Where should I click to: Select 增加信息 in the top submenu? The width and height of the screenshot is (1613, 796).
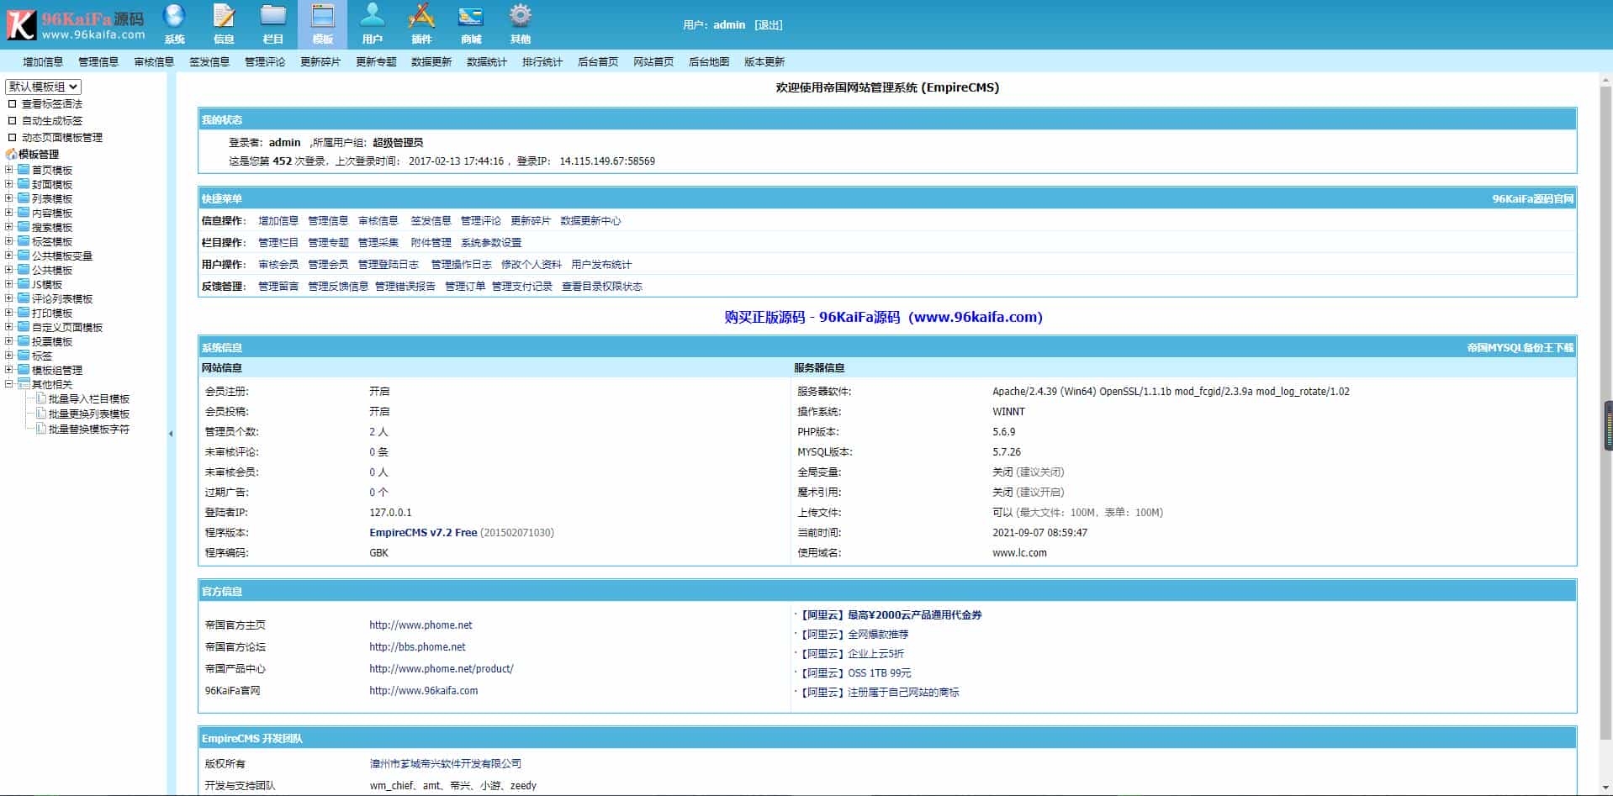pos(43,62)
